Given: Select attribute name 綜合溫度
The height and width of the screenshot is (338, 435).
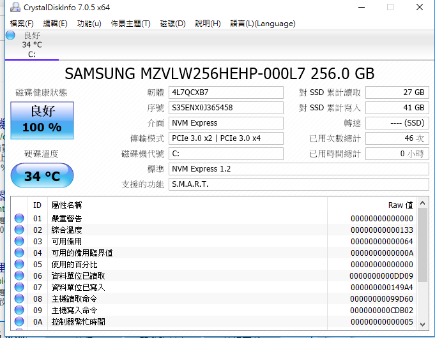Looking at the screenshot, I should pyautogui.click(x=66, y=230).
